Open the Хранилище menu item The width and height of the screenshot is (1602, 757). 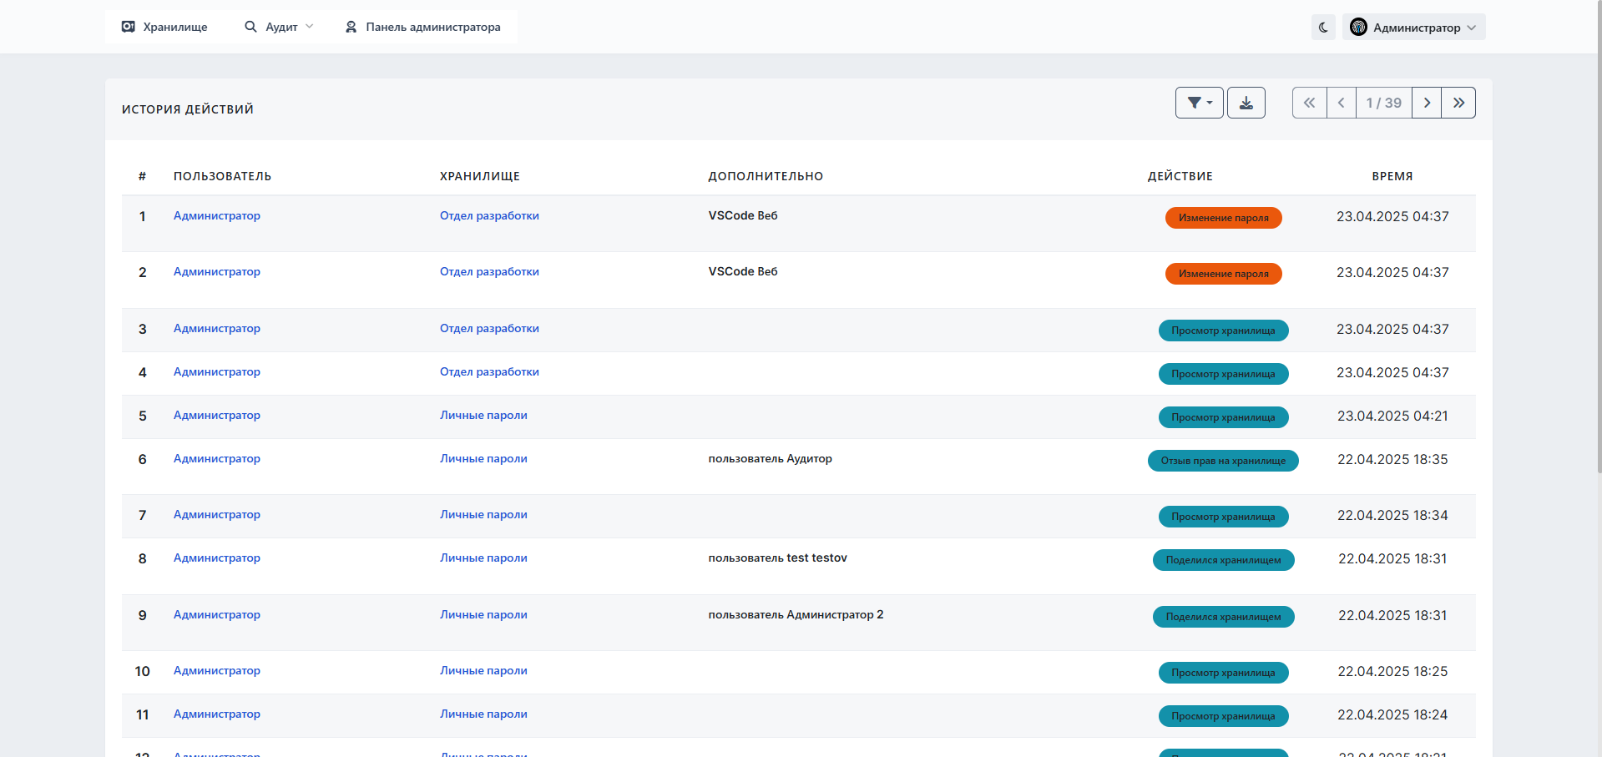point(165,27)
